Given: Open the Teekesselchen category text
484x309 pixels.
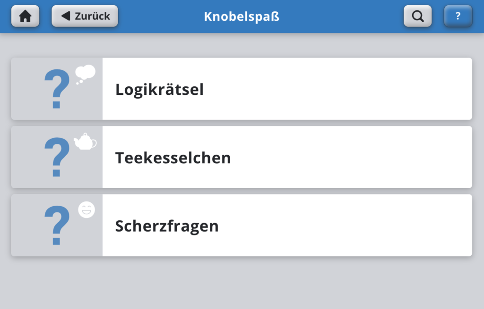Looking at the screenshot, I should [173, 158].
